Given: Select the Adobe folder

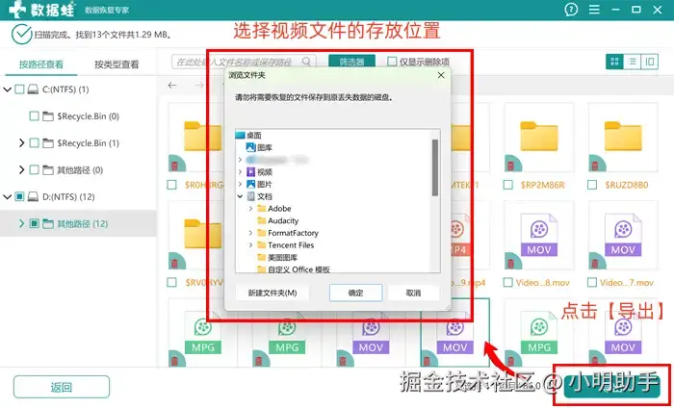Looking at the screenshot, I should click(274, 209).
